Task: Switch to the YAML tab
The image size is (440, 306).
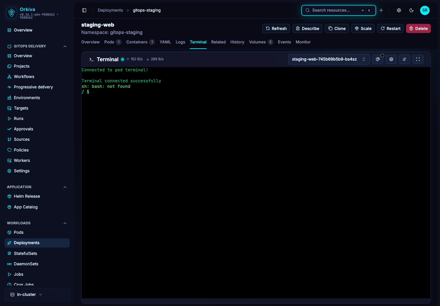Action: pos(165,42)
